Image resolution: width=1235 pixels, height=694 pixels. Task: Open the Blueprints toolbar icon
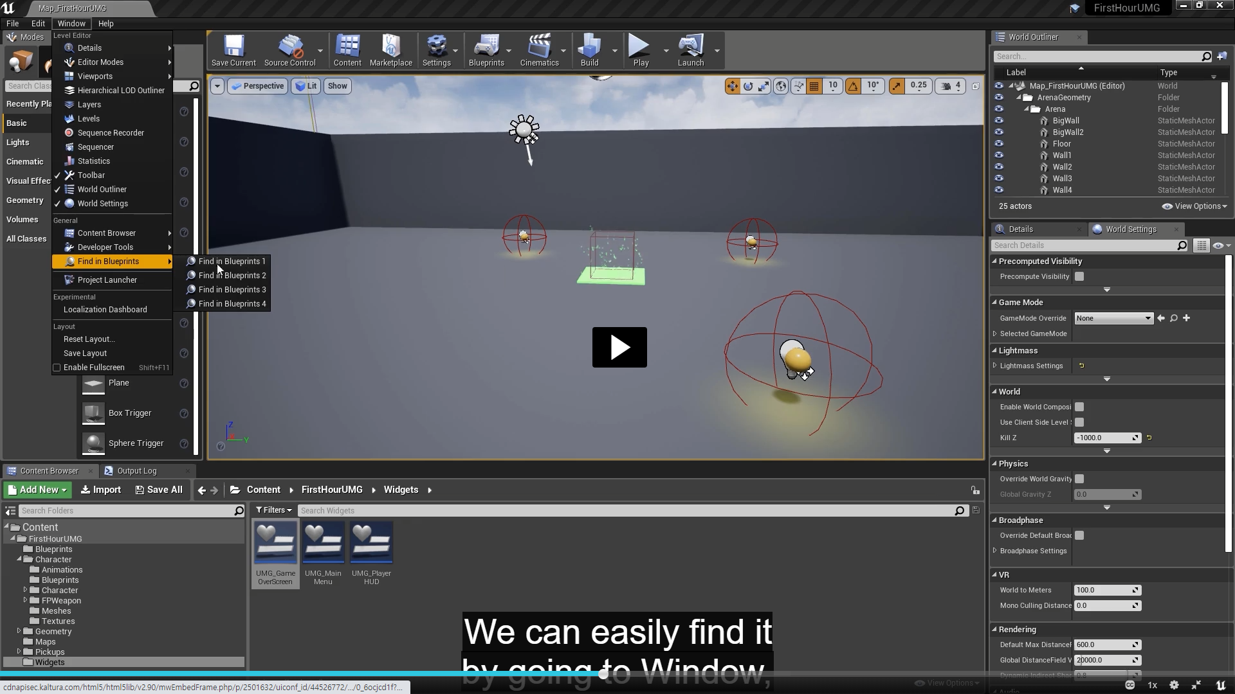tap(486, 46)
